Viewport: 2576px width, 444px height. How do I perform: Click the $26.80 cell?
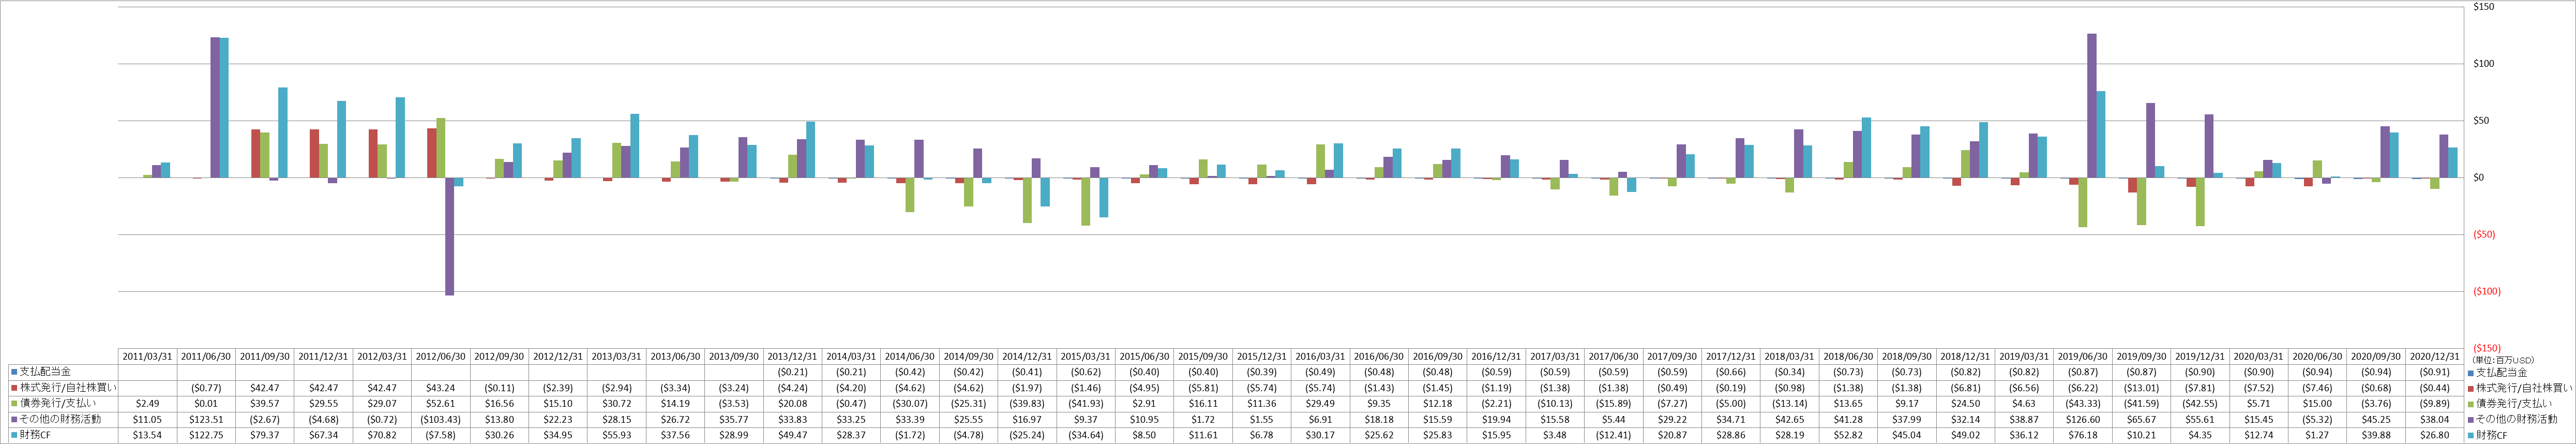2434,436
